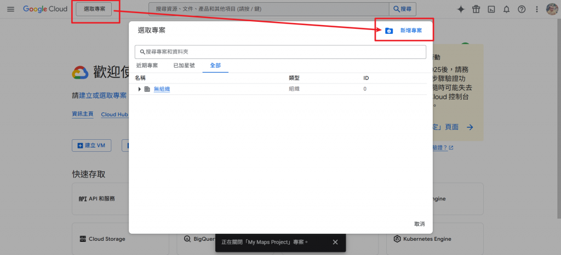
Task: Switch to the 近期專案 tab
Action: (x=147, y=66)
